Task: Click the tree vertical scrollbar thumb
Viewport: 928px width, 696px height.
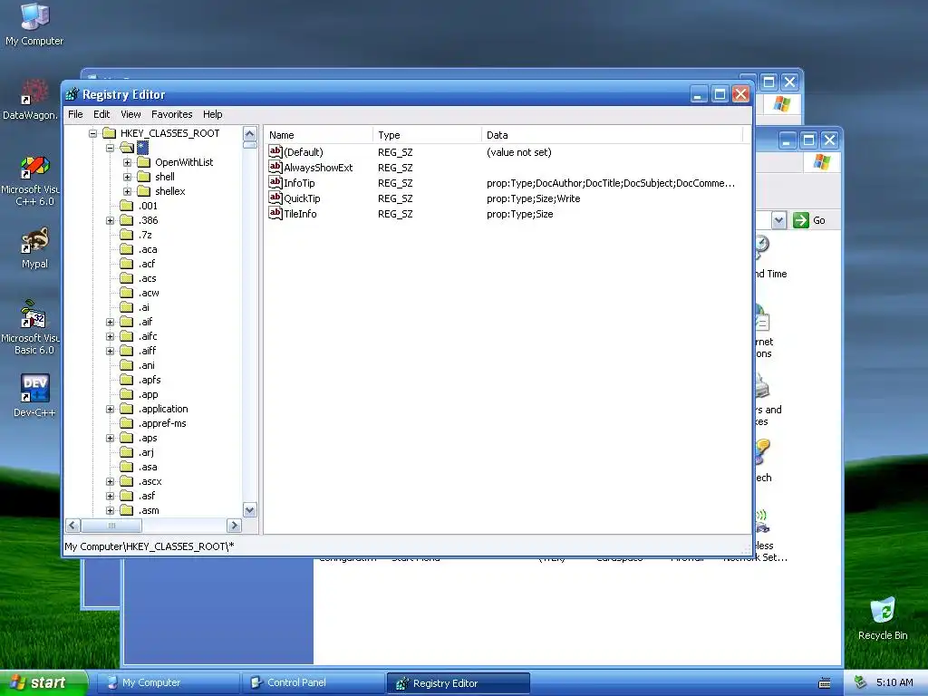Action: click(250, 145)
